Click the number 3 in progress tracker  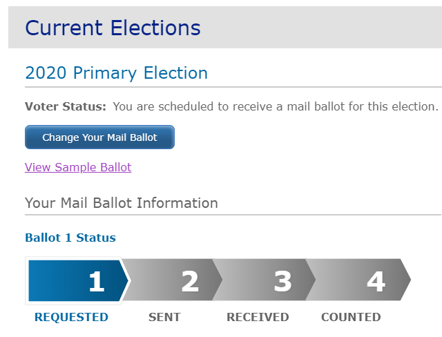pyautogui.click(x=282, y=281)
